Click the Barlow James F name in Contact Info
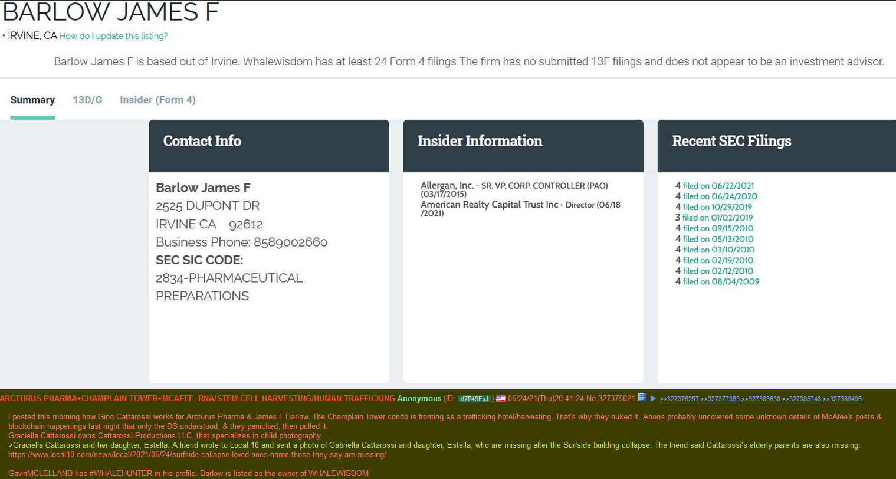This screenshot has width=896, height=479. tap(203, 188)
